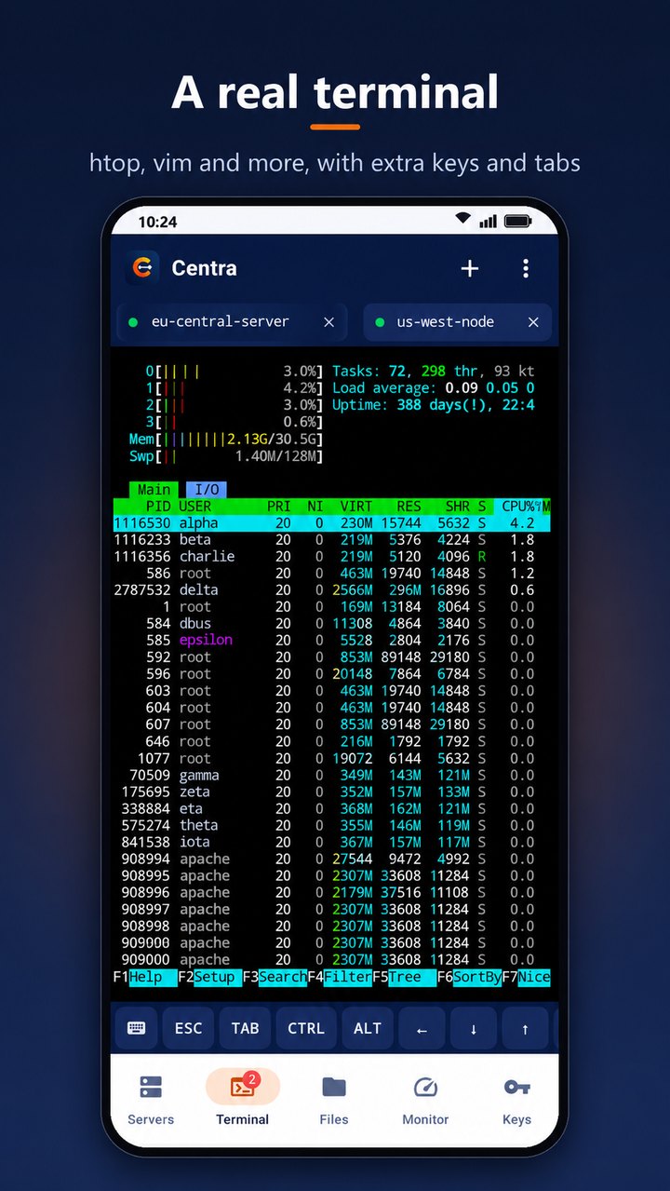Click the F6 SortBy function label
This screenshot has height=1191, width=670.
click(469, 977)
